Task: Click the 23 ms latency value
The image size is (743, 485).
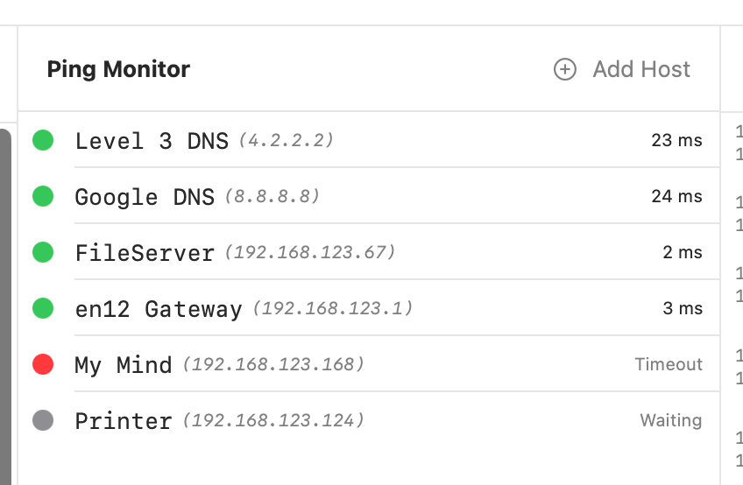Action: tap(676, 140)
